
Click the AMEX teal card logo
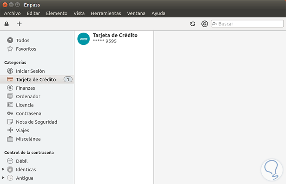point(83,39)
